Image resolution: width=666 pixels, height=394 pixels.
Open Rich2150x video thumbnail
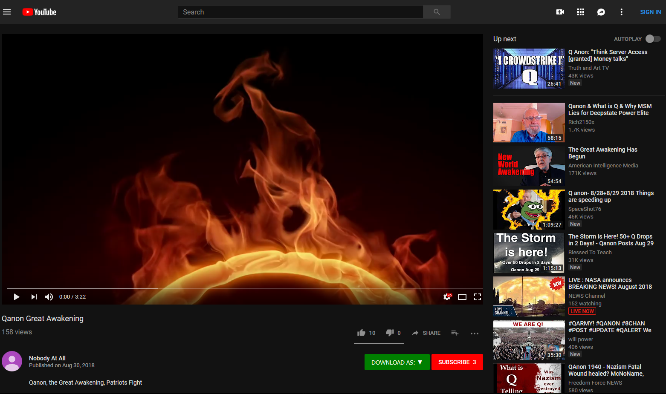click(529, 123)
